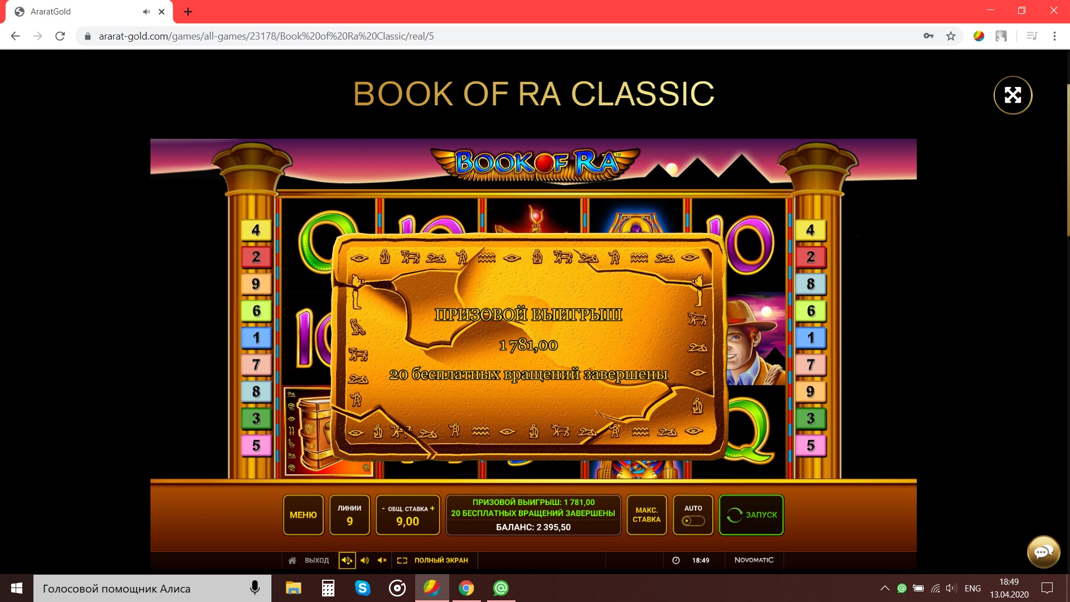Open the live chat bubble icon
This screenshot has height=602, width=1070.
1043,552
